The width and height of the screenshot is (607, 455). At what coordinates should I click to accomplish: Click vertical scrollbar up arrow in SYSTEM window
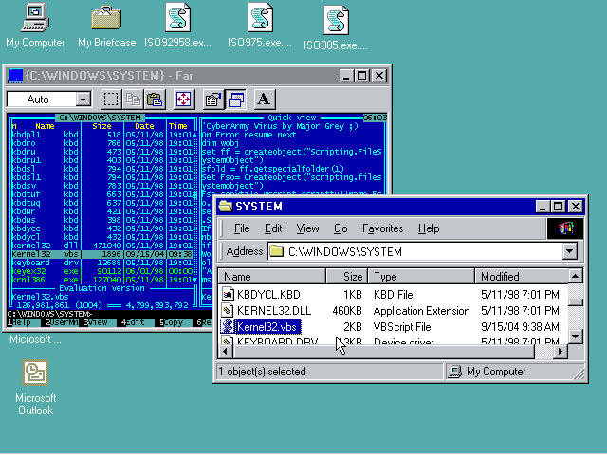pyautogui.click(x=576, y=276)
